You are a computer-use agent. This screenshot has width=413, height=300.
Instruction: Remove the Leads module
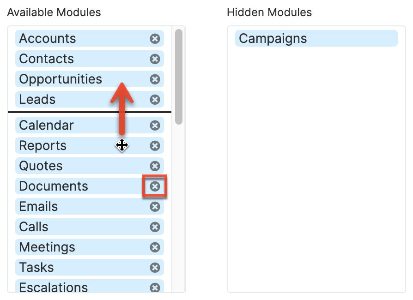coord(155,100)
